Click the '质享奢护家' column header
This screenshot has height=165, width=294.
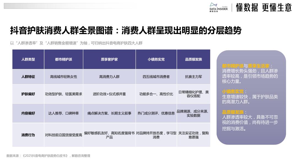click(x=109, y=59)
